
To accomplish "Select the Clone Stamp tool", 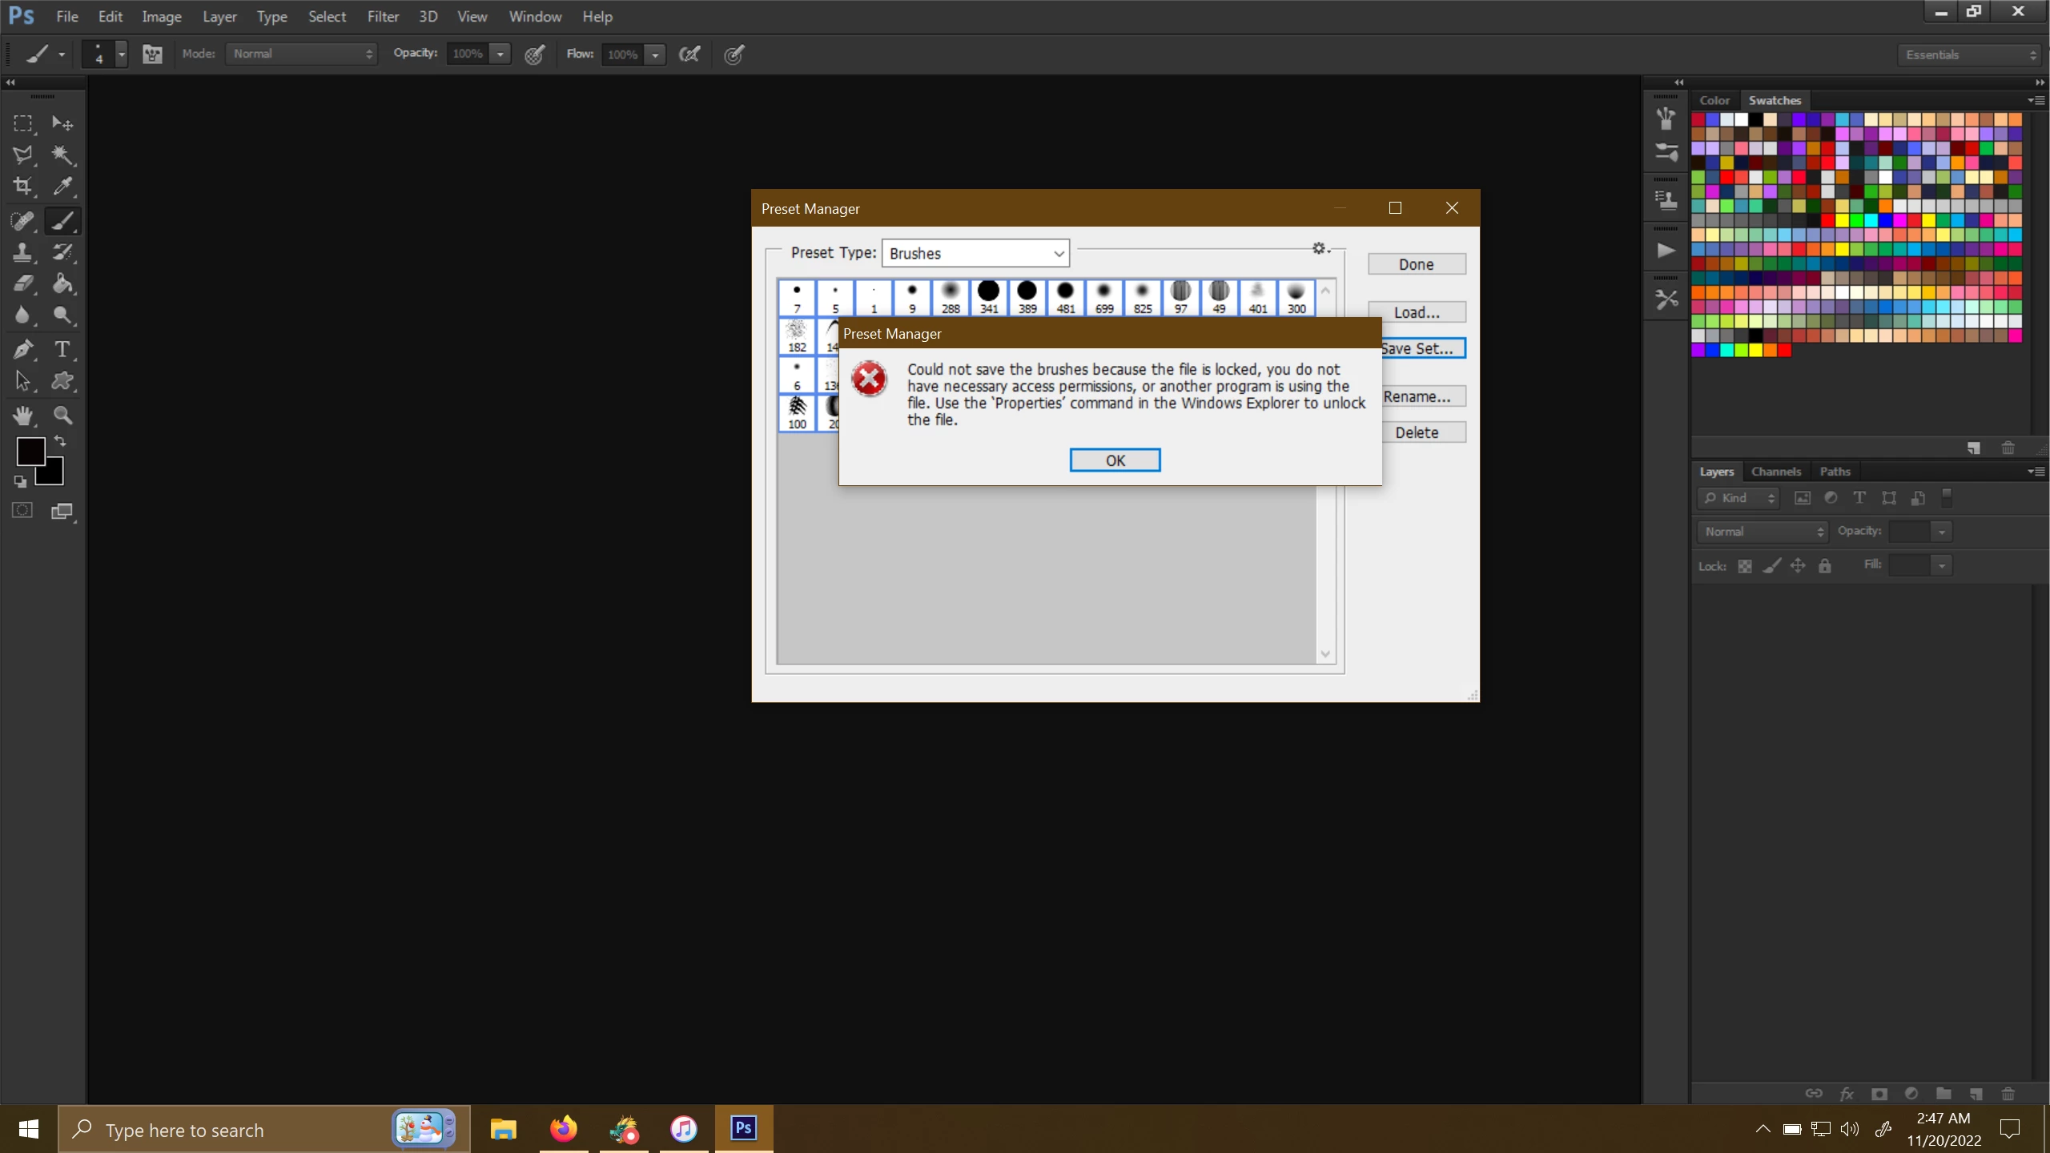I will 22,252.
